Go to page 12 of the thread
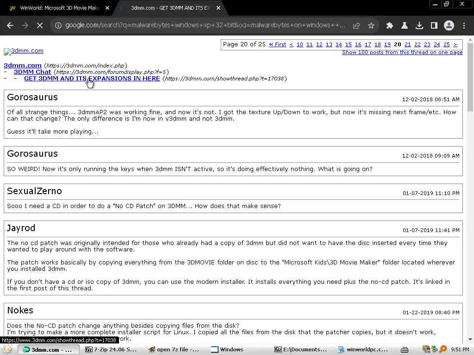This screenshot has height=355, width=474. [319, 45]
